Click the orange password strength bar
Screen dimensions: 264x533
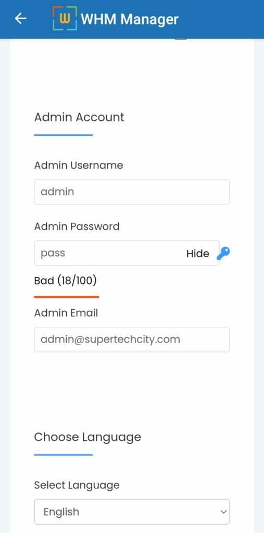pyautogui.click(x=67, y=297)
